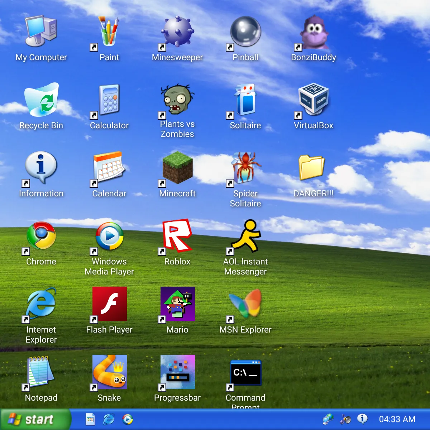Screen dimensions: 430x430
Task: Launch Flash Player
Action: tap(109, 305)
